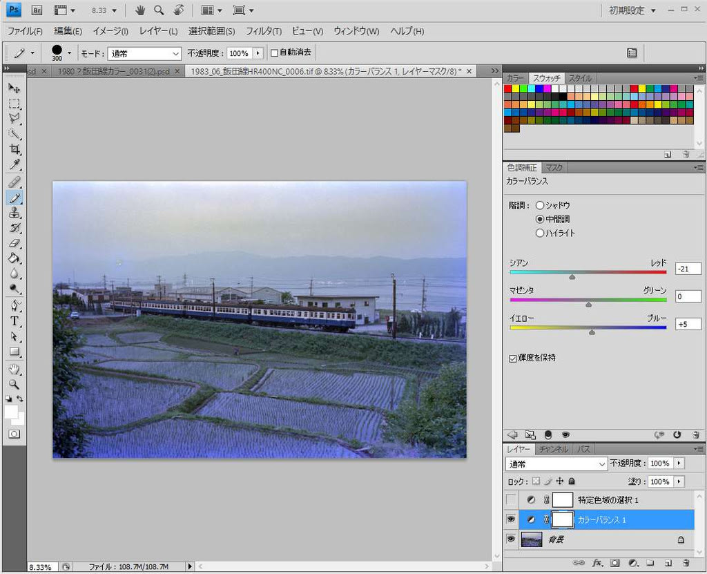The width and height of the screenshot is (707, 574).
Task: Select the ハイライト tone radio button
Action: [x=540, y=233]
